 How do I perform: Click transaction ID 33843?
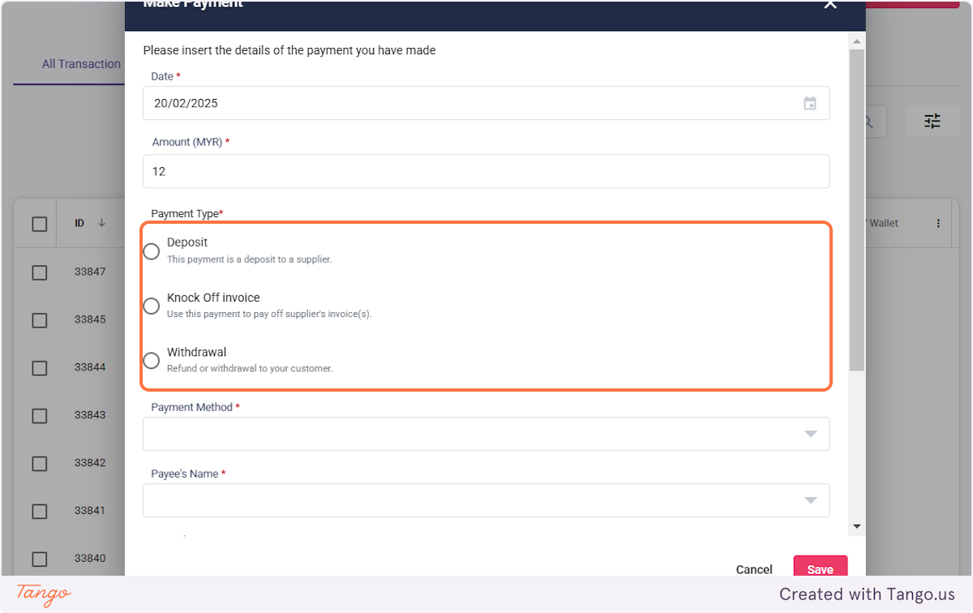(90, 415)
